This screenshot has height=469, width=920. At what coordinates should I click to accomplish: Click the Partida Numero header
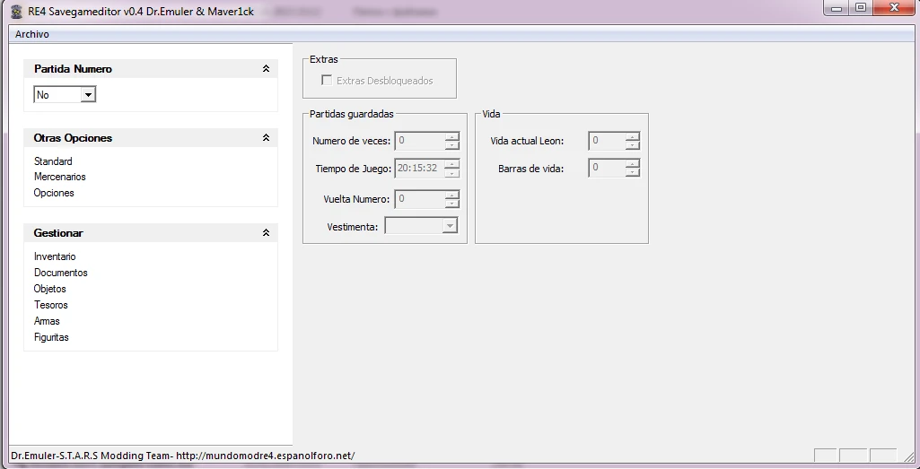(151, 68)
